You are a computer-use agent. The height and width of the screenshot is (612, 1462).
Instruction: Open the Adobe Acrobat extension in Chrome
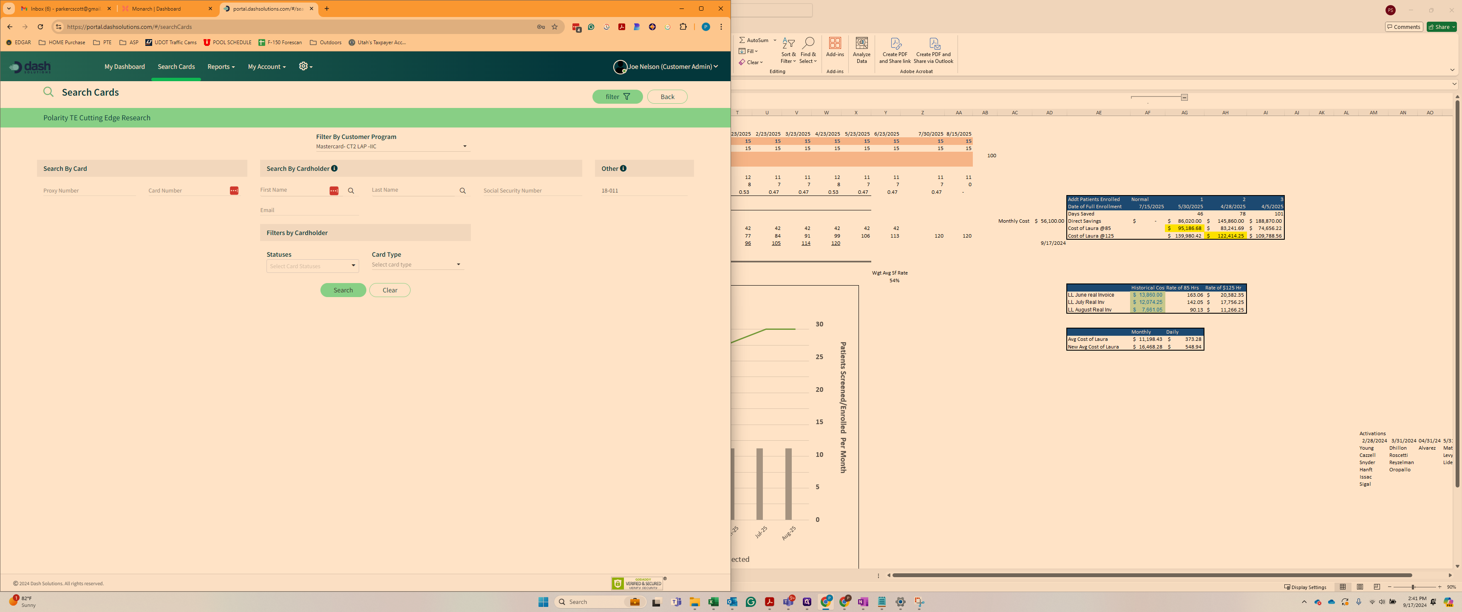(x=621, y=27)
